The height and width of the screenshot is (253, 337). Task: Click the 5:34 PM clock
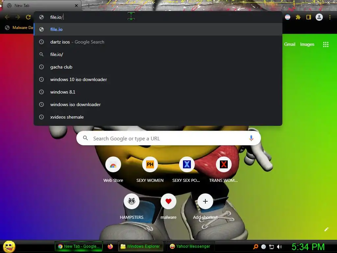click(308, 247)
